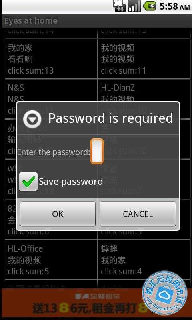Open the HL-Office camera tile
192x320 pixels.
click(x=51, y=260)
